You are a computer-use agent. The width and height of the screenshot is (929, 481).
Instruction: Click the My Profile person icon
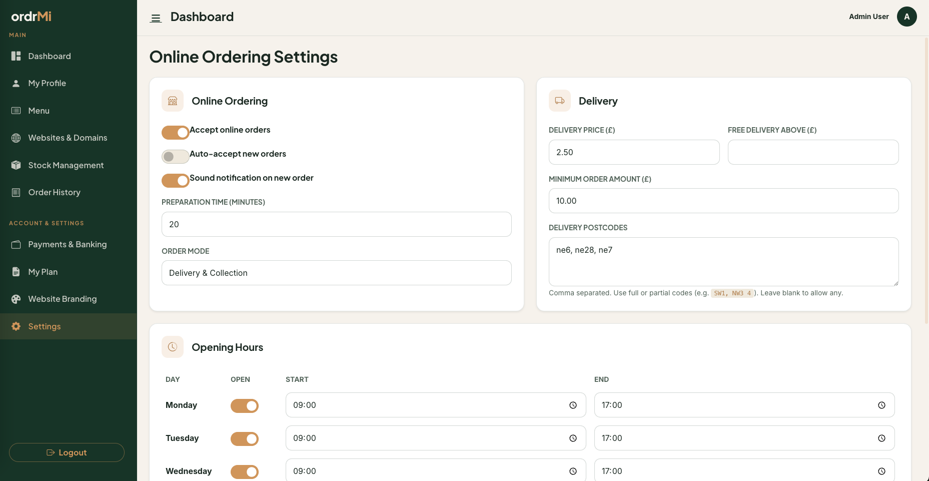tap(16, 83)
